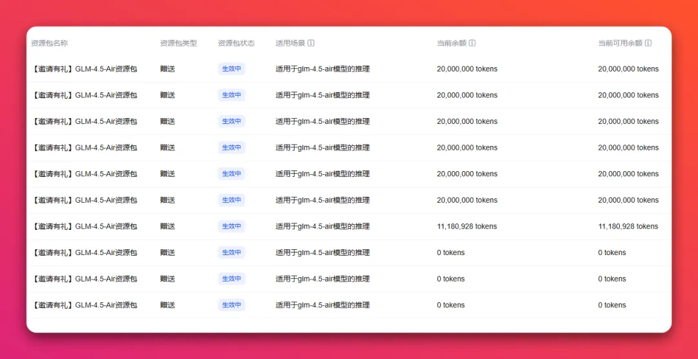
Task: Select the 当前余额 column header text
Action: (452, 43)
